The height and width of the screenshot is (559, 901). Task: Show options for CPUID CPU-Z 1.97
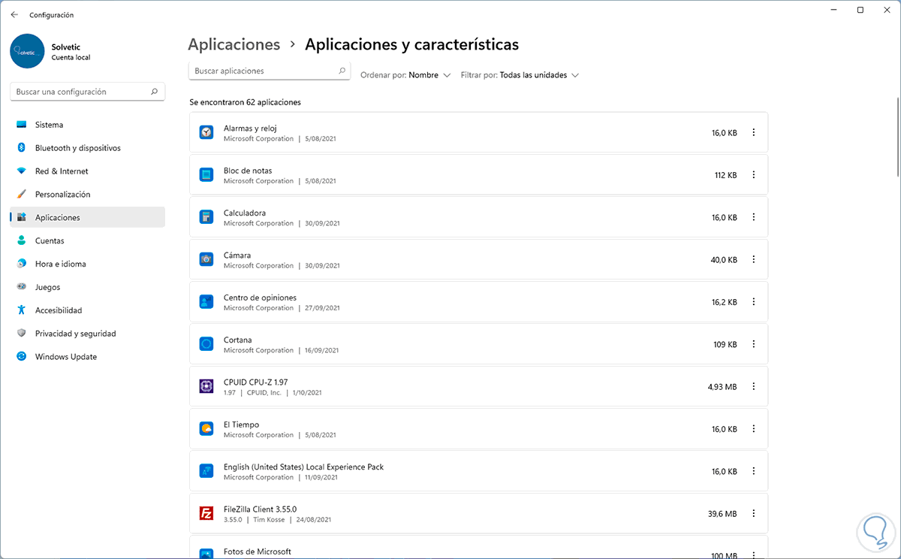754,386
